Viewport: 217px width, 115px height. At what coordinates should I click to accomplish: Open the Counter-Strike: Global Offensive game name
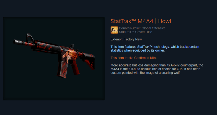142,28
